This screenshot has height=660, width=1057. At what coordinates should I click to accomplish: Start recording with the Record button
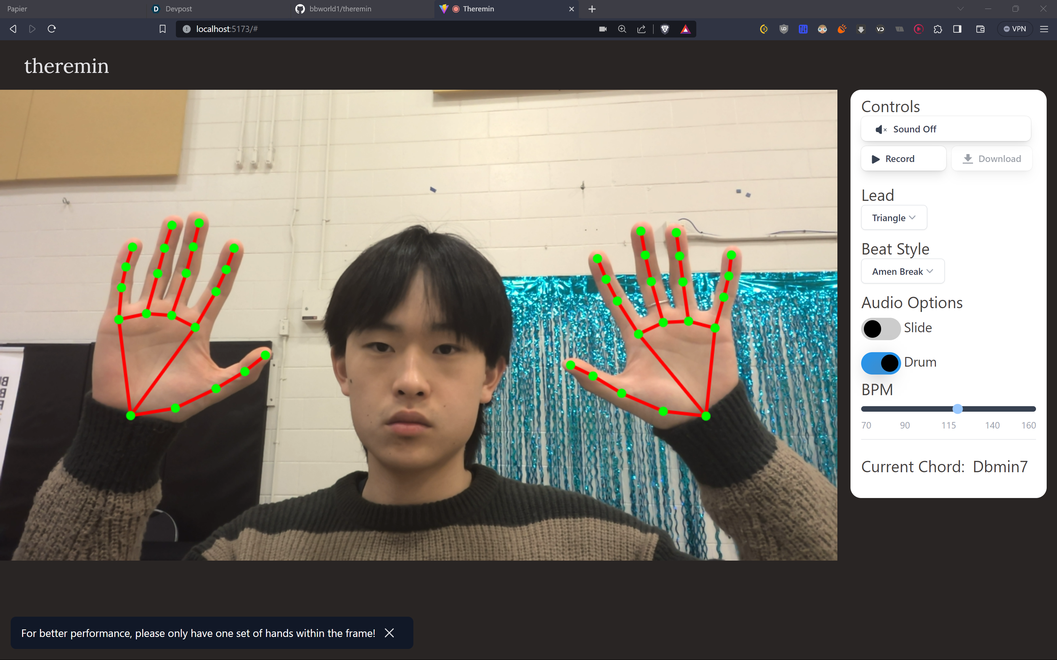pyautogui.click(x=903, y=159)
